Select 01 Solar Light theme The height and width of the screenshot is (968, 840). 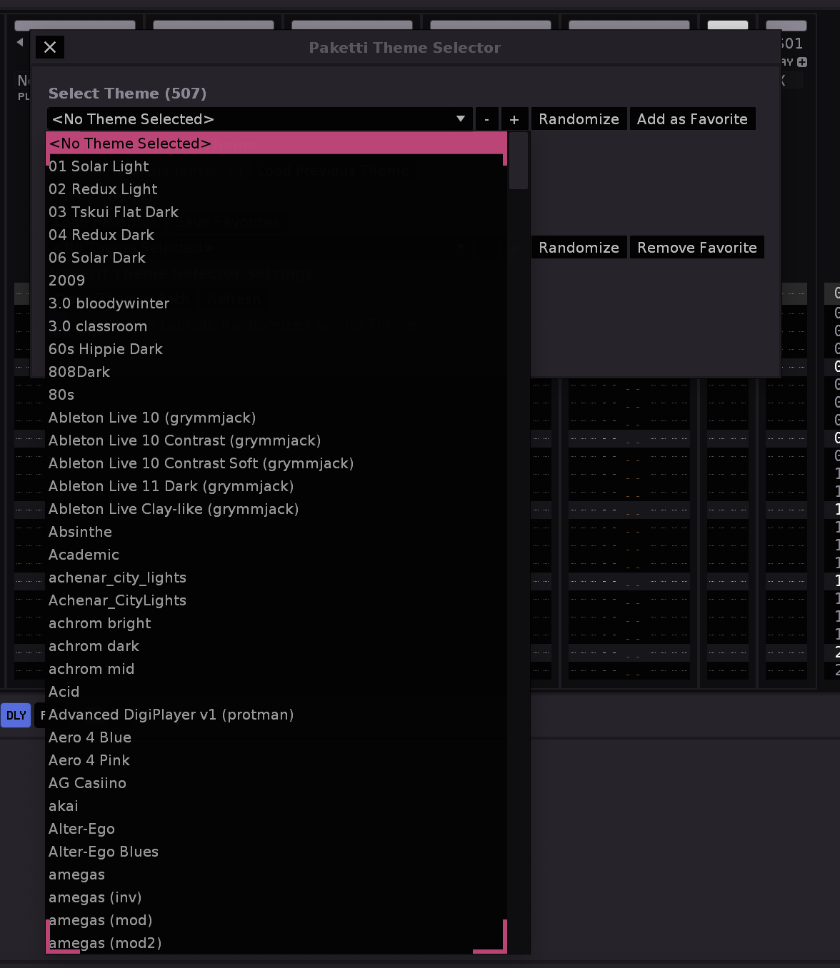pyautogui.click(x=99, y=166)
